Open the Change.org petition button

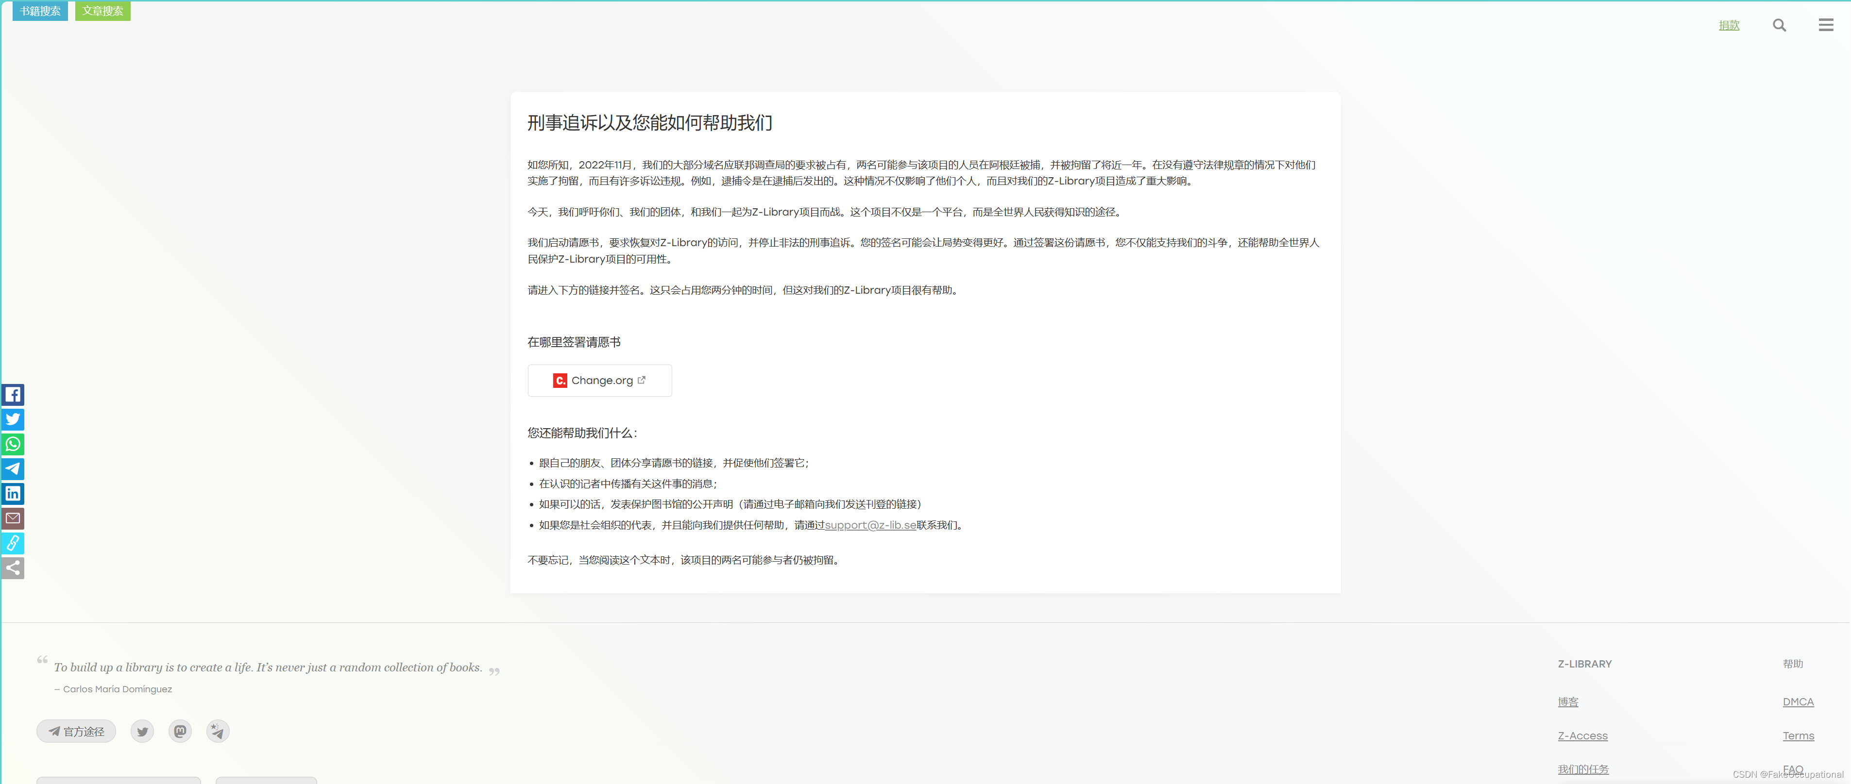599,381
